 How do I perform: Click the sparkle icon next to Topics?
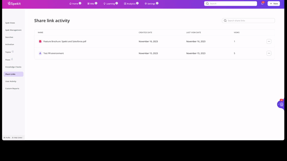[x=13, y=52]
